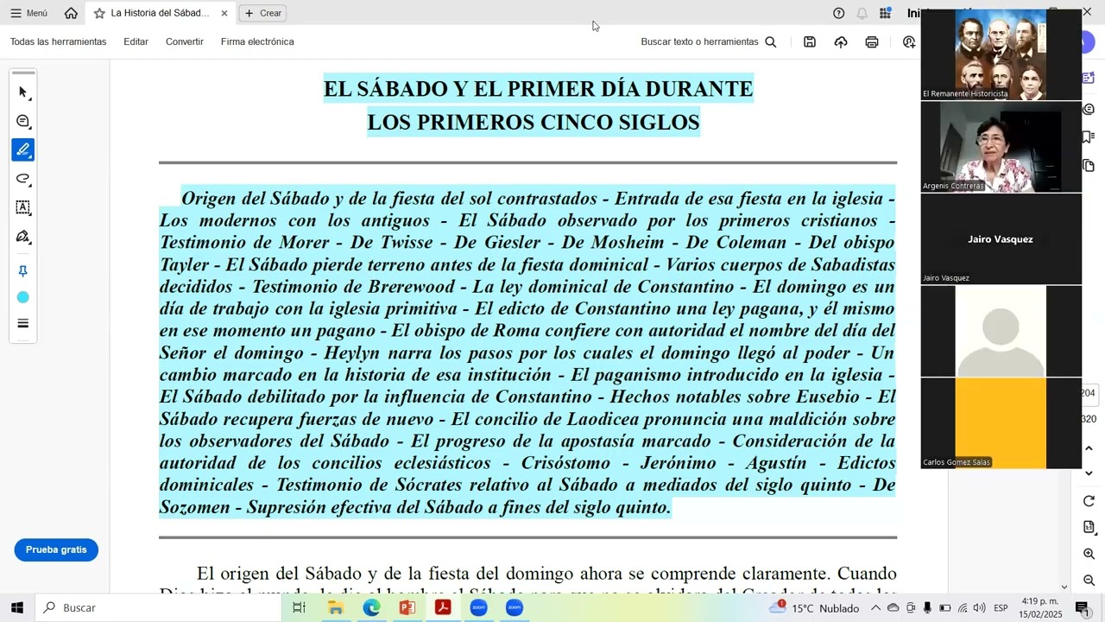Screen dimensions: 1105x622
Task: Click the Crear new-tab button
Action: pos(262,13)
